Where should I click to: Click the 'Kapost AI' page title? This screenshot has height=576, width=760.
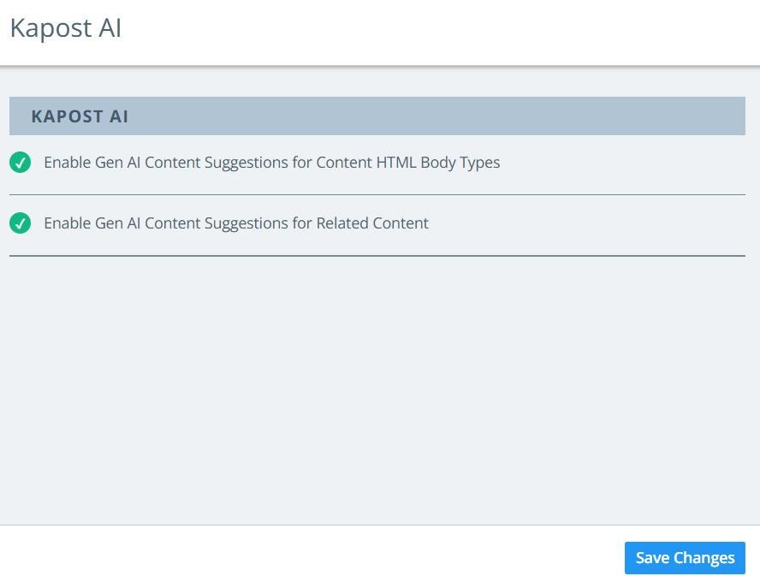coord(66,28)
